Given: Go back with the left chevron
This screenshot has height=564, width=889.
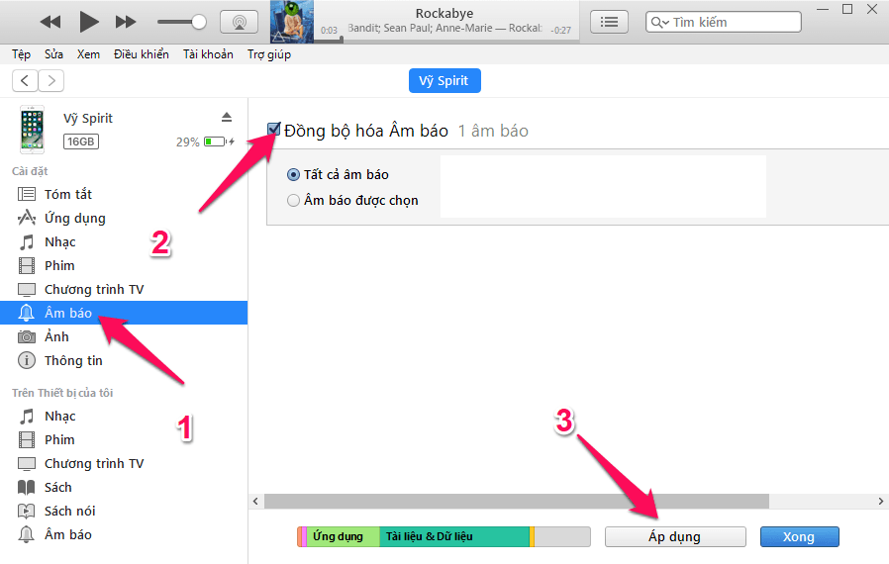Looking at the screenshot, I should (25, 80).
